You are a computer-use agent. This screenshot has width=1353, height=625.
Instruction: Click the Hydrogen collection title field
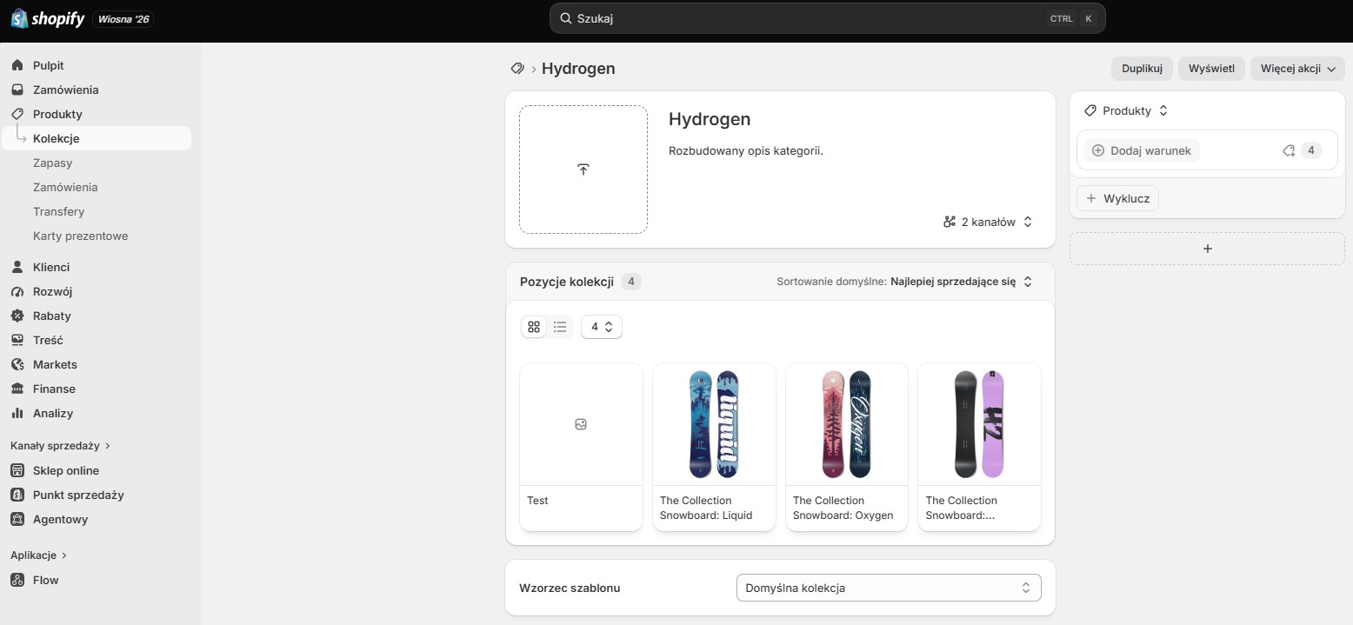point(710,119)
